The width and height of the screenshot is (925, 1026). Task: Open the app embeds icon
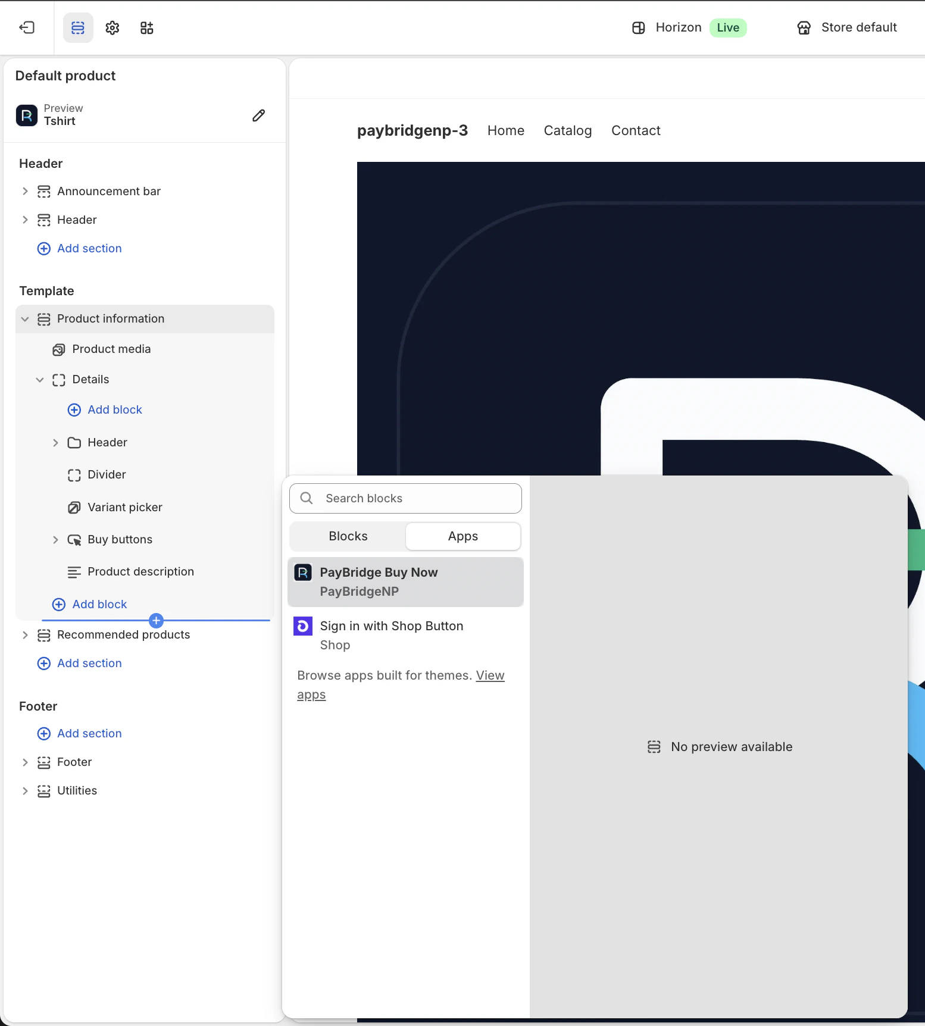click(x=147, y=27)
